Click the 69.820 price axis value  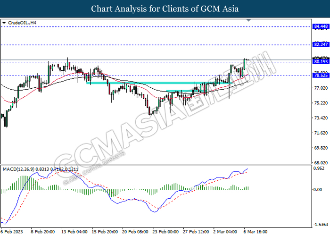coord(321,148)
